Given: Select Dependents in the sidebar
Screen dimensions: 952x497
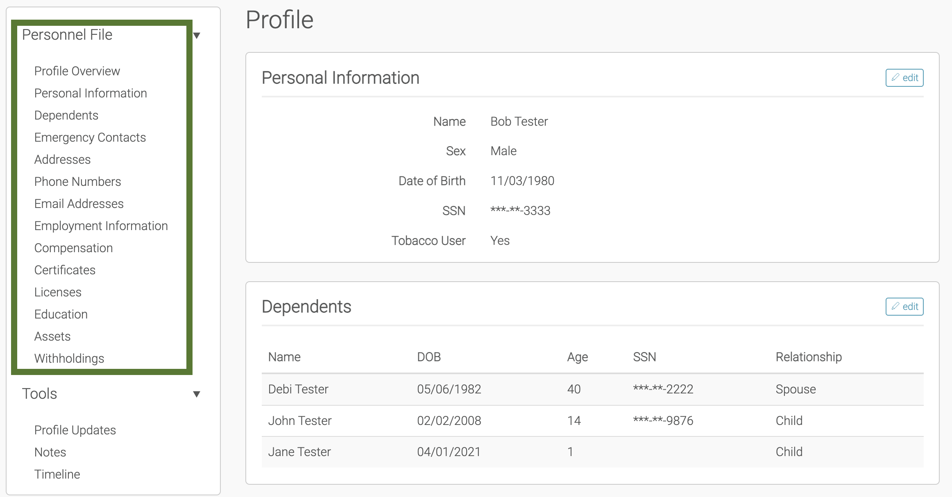Looking at the screenshot, I should (x=66, y=115).
